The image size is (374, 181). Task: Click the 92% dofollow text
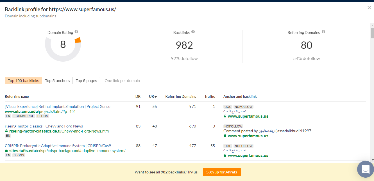click(184, 59)
